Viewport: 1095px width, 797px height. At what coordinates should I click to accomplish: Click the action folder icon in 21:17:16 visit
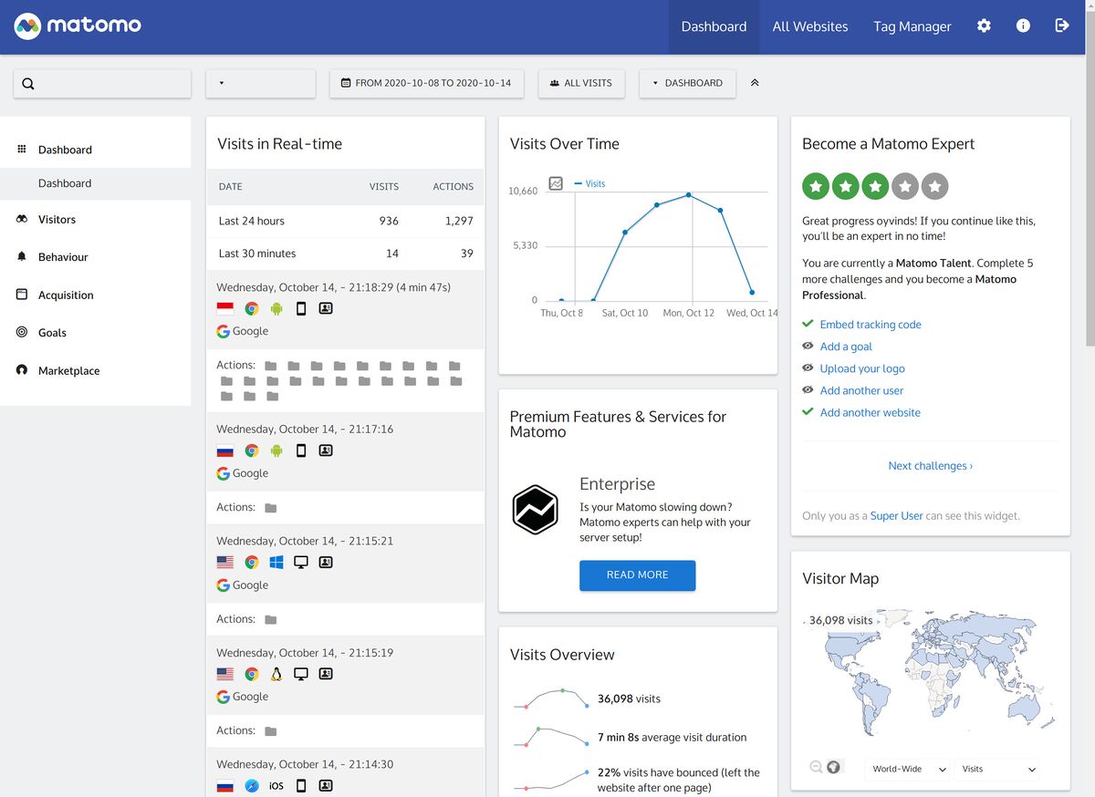tap(270, 508)
